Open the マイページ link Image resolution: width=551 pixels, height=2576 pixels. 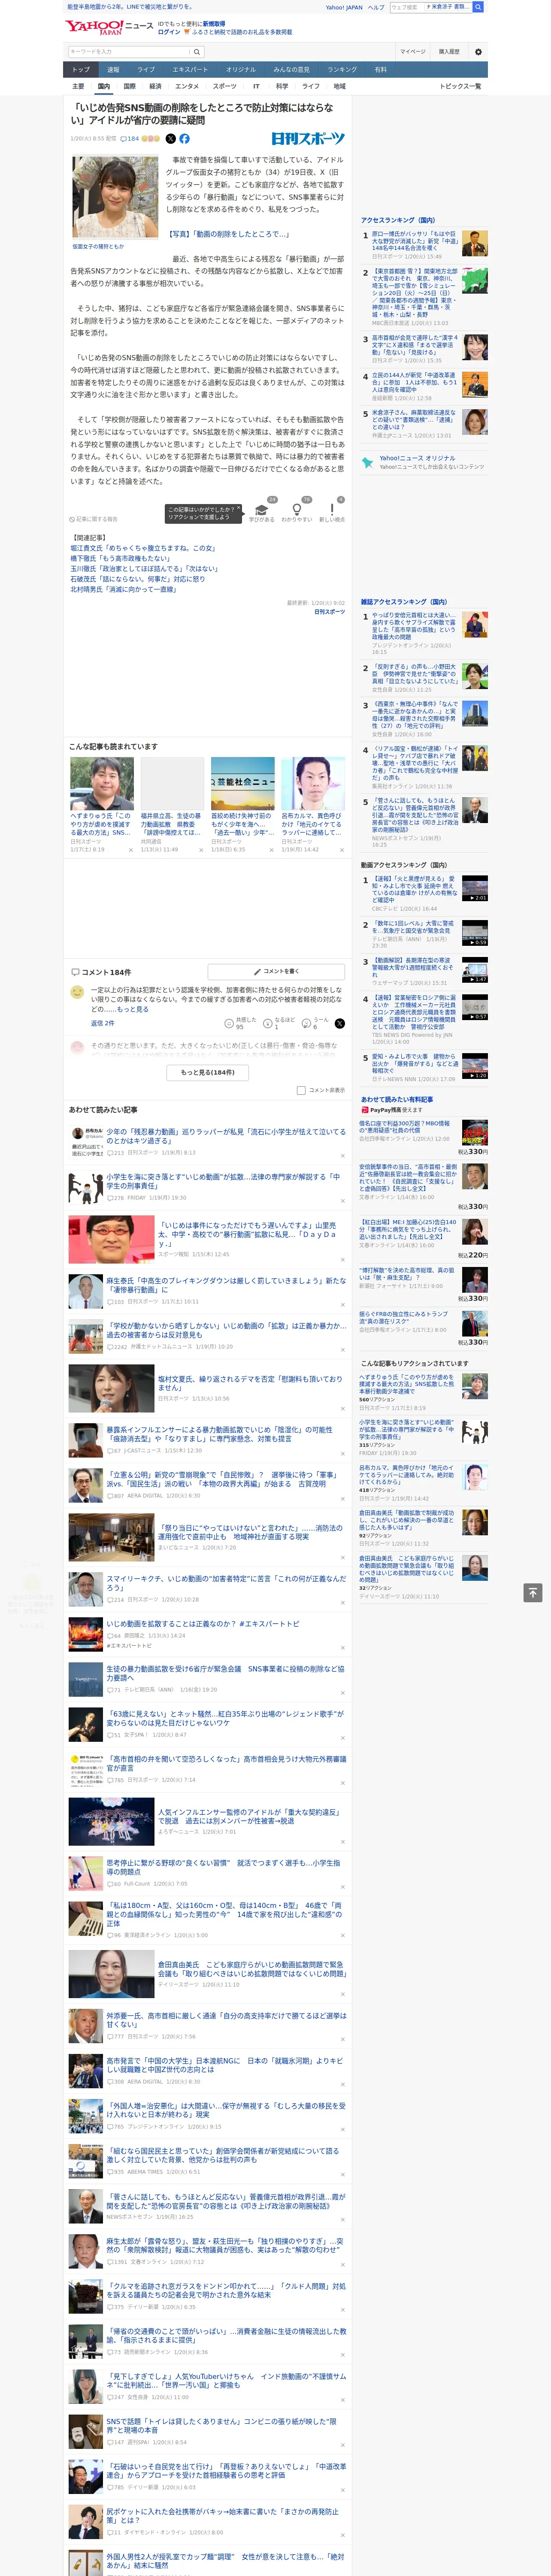[412, 52]
